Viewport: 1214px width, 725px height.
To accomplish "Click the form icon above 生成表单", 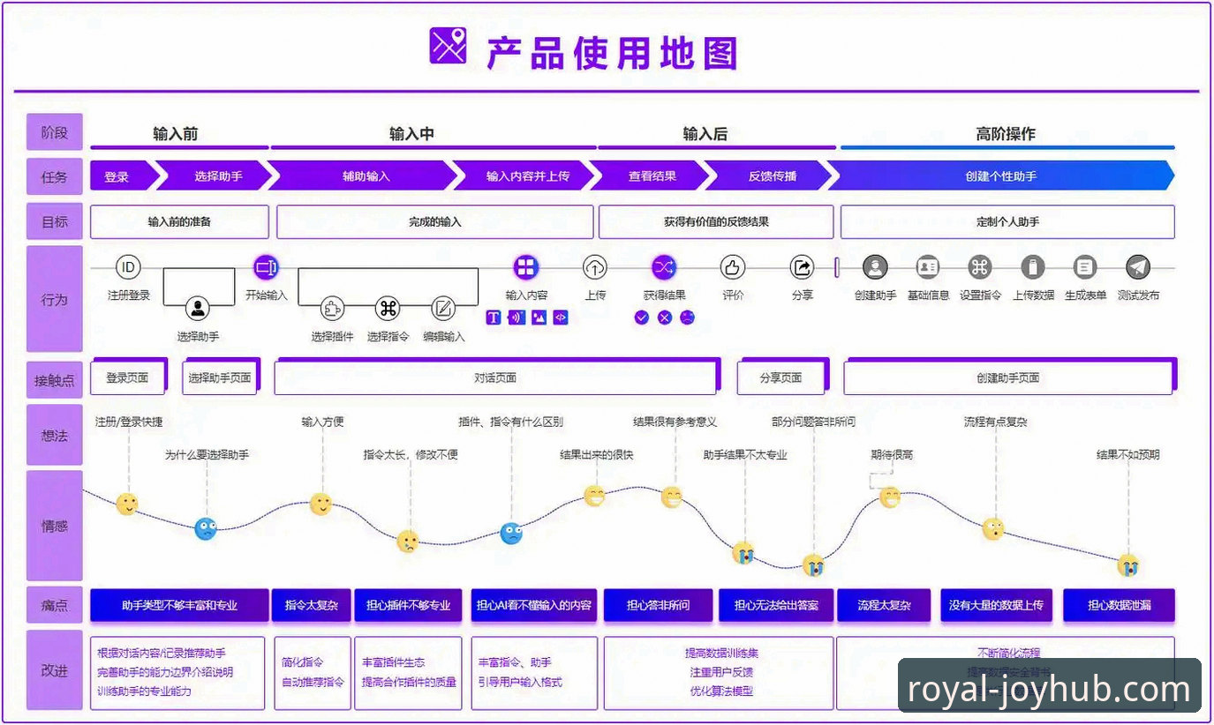I will coord(1085,267).
